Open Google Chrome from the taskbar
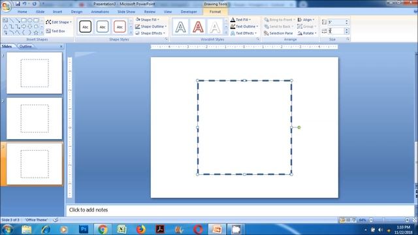Image resolution: width=418 pixels, height=235 pixels. pyautogui.click(x=103, y=229)
